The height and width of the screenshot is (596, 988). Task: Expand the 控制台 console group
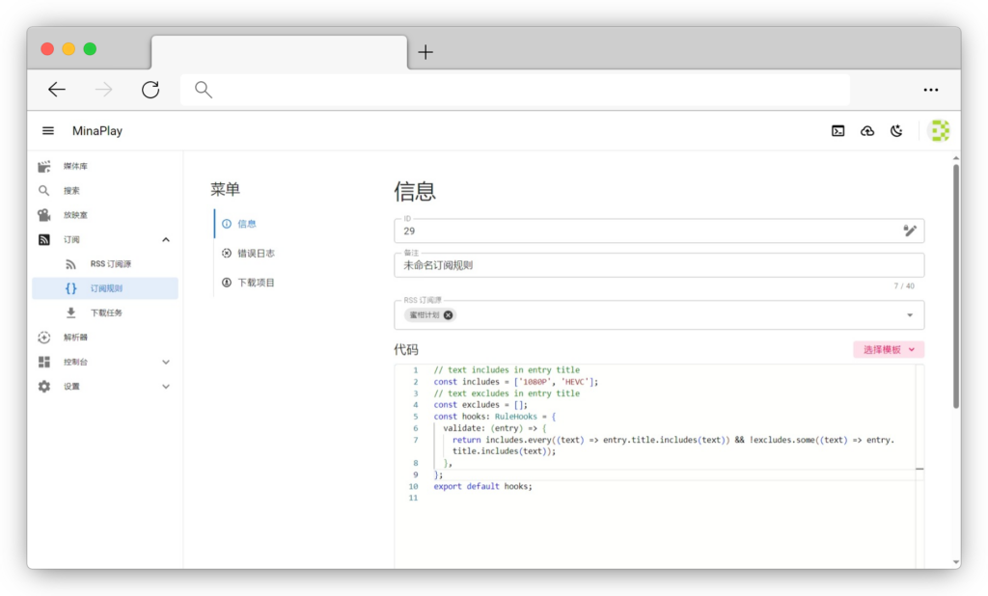(166, 363)
